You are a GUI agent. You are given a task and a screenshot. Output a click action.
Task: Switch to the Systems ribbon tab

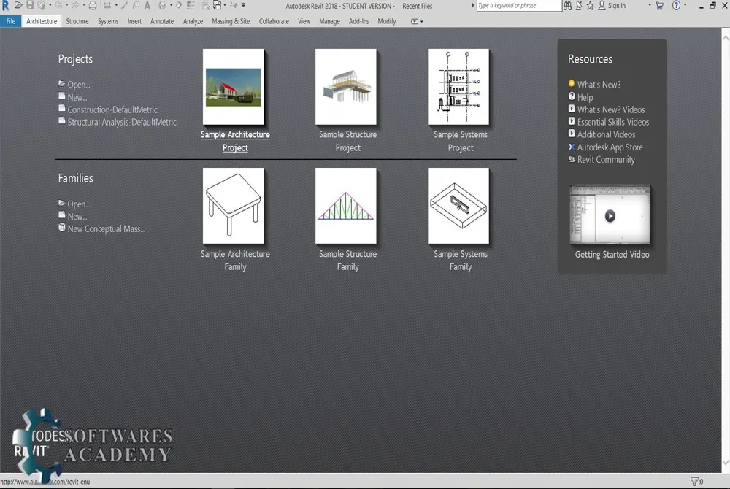[x=108, y=21]
